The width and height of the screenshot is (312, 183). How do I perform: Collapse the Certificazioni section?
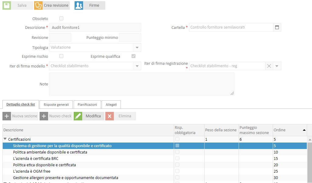pyautogui.click(x=5, y=139)
